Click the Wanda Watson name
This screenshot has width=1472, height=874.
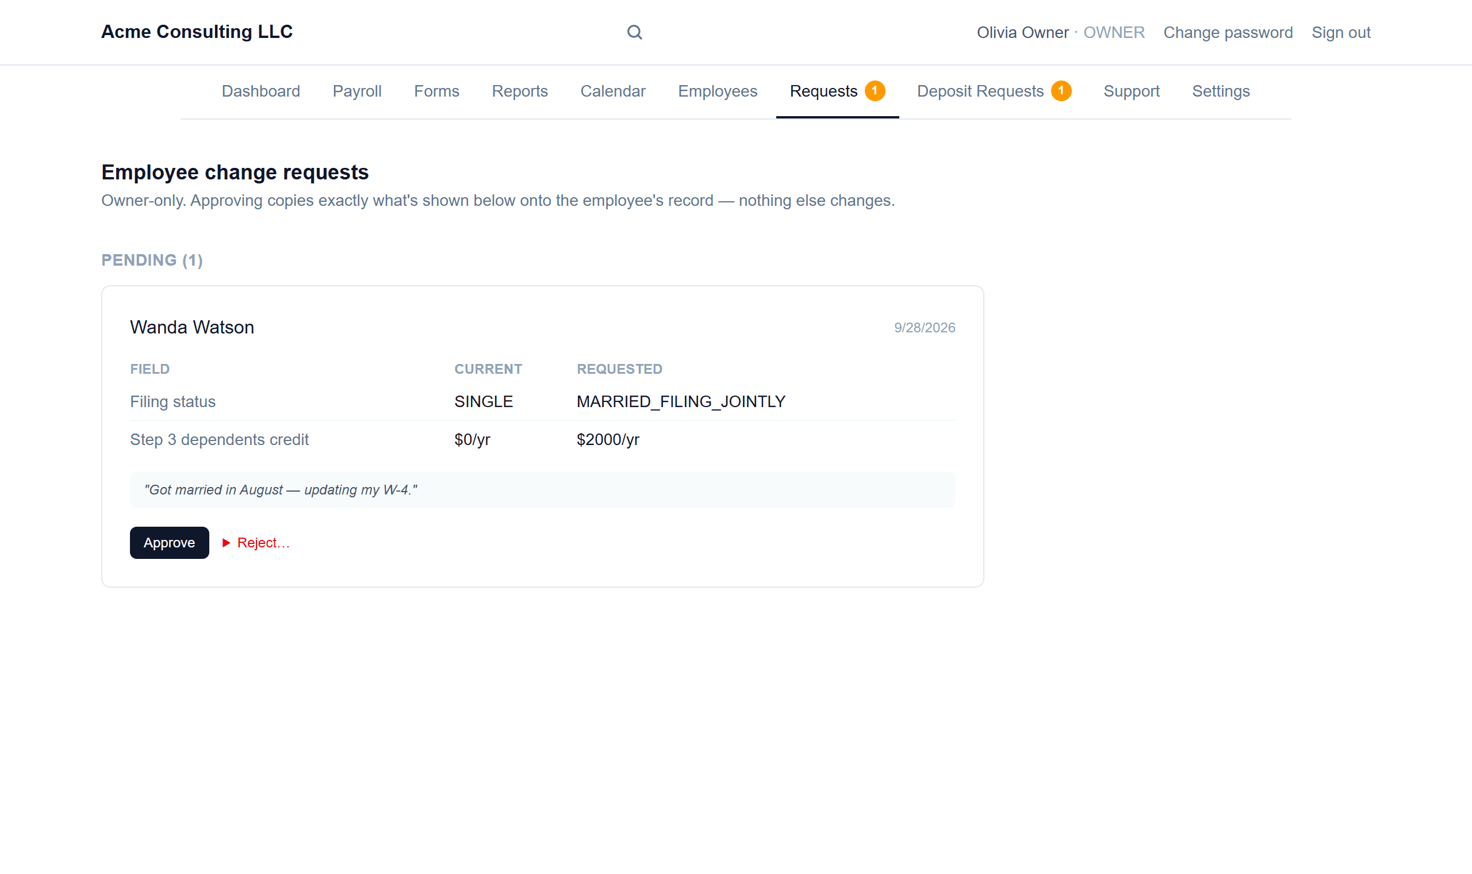(192, 327)
